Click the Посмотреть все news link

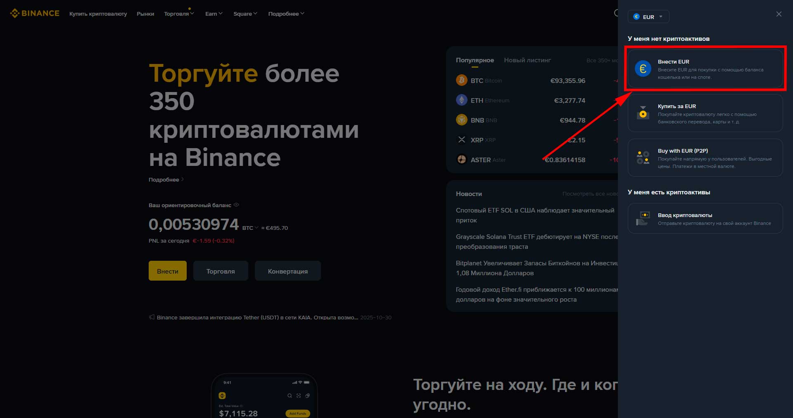click(x=590, y=194)
